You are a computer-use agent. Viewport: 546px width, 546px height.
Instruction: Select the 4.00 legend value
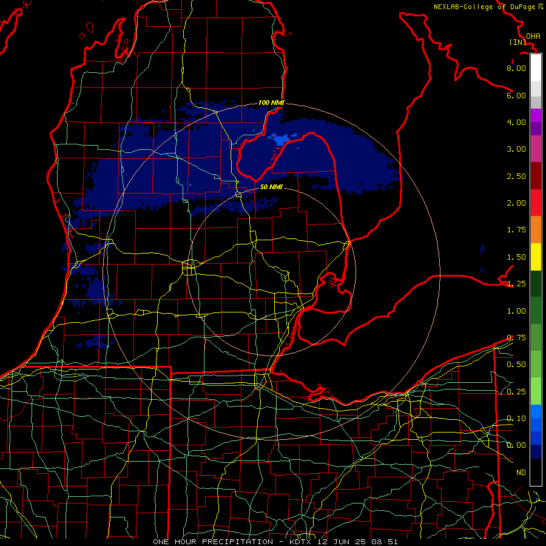pos(516,122)
